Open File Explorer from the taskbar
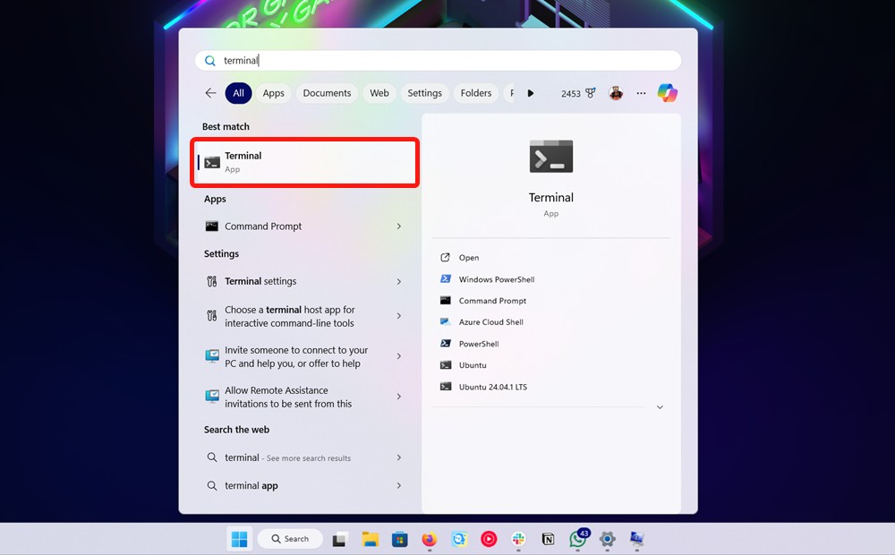This screenshot has height=555, width=895. point(370,539)
